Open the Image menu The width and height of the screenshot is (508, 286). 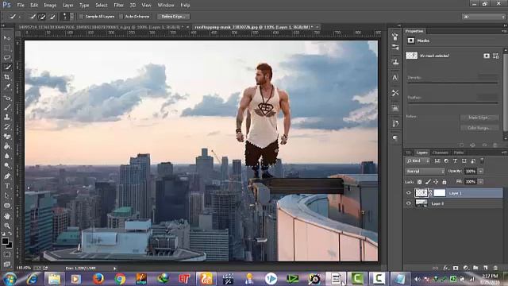point(50,6)
